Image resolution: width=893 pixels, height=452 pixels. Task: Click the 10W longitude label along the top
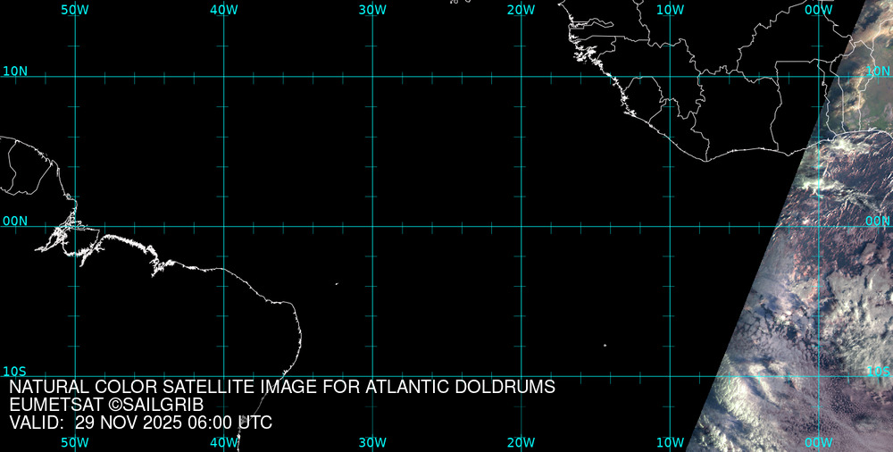point(670,10)
